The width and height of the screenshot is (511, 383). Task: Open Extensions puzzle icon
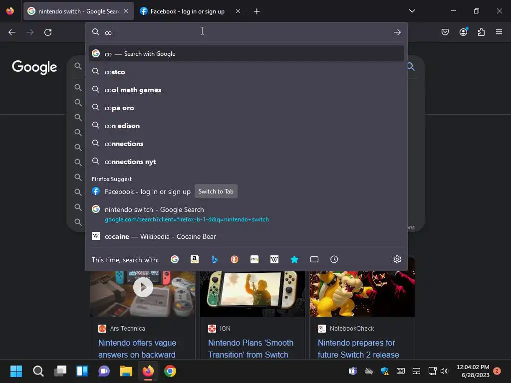pyautogui.click(x=481, y=32)
